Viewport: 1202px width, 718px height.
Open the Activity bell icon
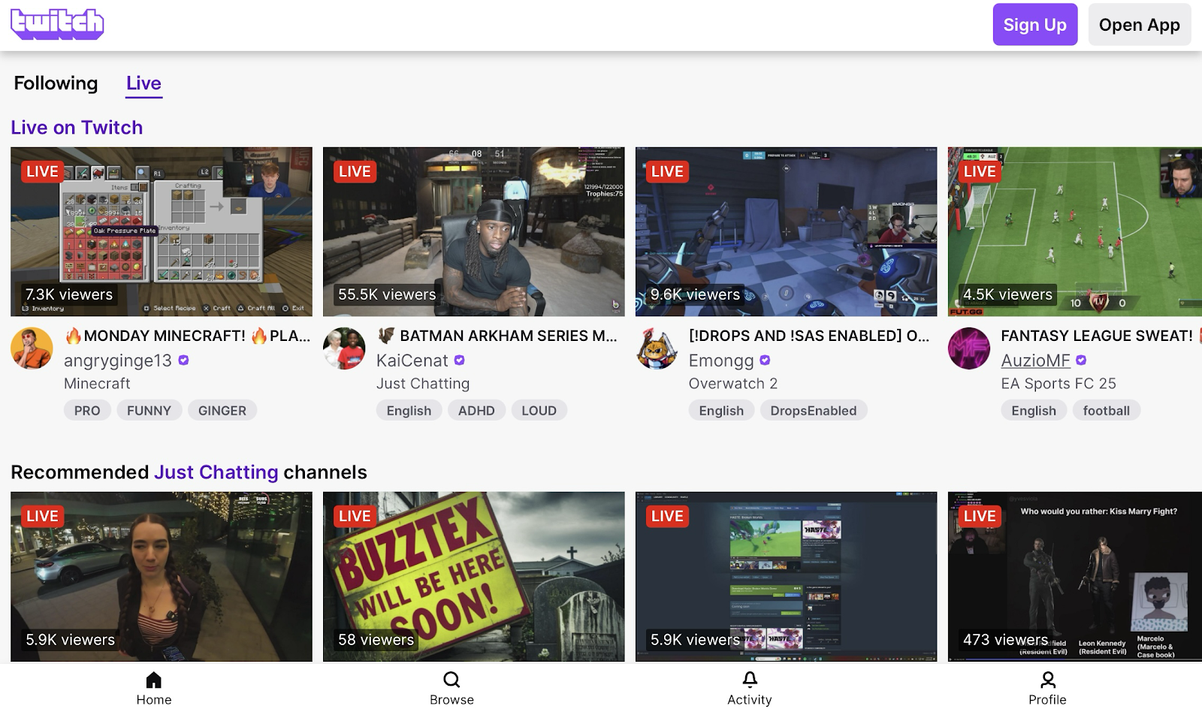(x=750, y=680)
